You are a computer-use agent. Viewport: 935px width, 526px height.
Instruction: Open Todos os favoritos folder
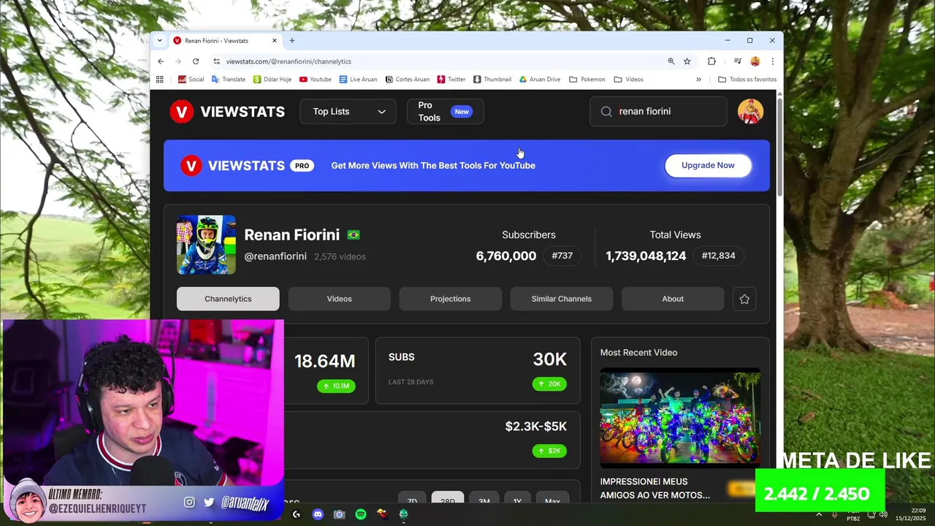pos(748,79)
